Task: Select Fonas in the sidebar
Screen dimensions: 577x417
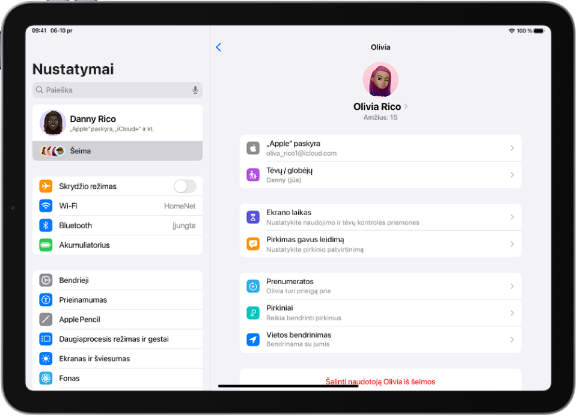Action: [x=117, y=378]
